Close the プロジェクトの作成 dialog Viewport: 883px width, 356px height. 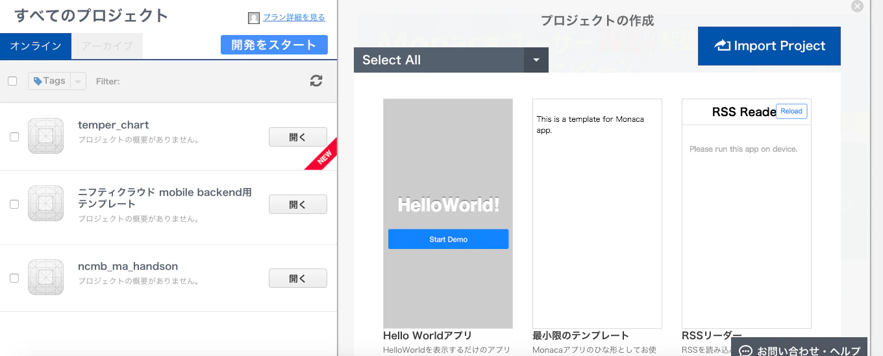coord(857,6)
